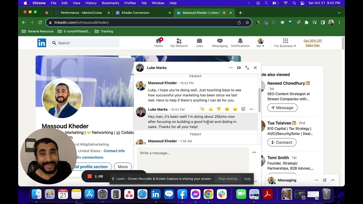Open the Chrome three-dot menu
The width and height of the screenshot is (363, 204).
(x=339, y=22)
